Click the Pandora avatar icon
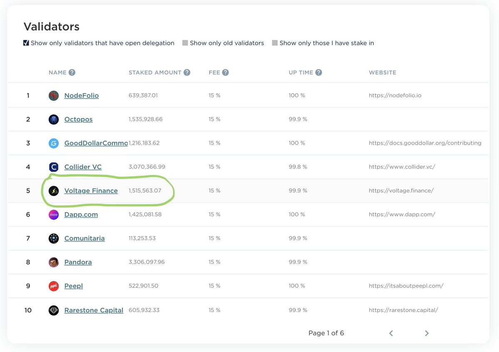This screenshot has height=352, width=499. point(54,262)
